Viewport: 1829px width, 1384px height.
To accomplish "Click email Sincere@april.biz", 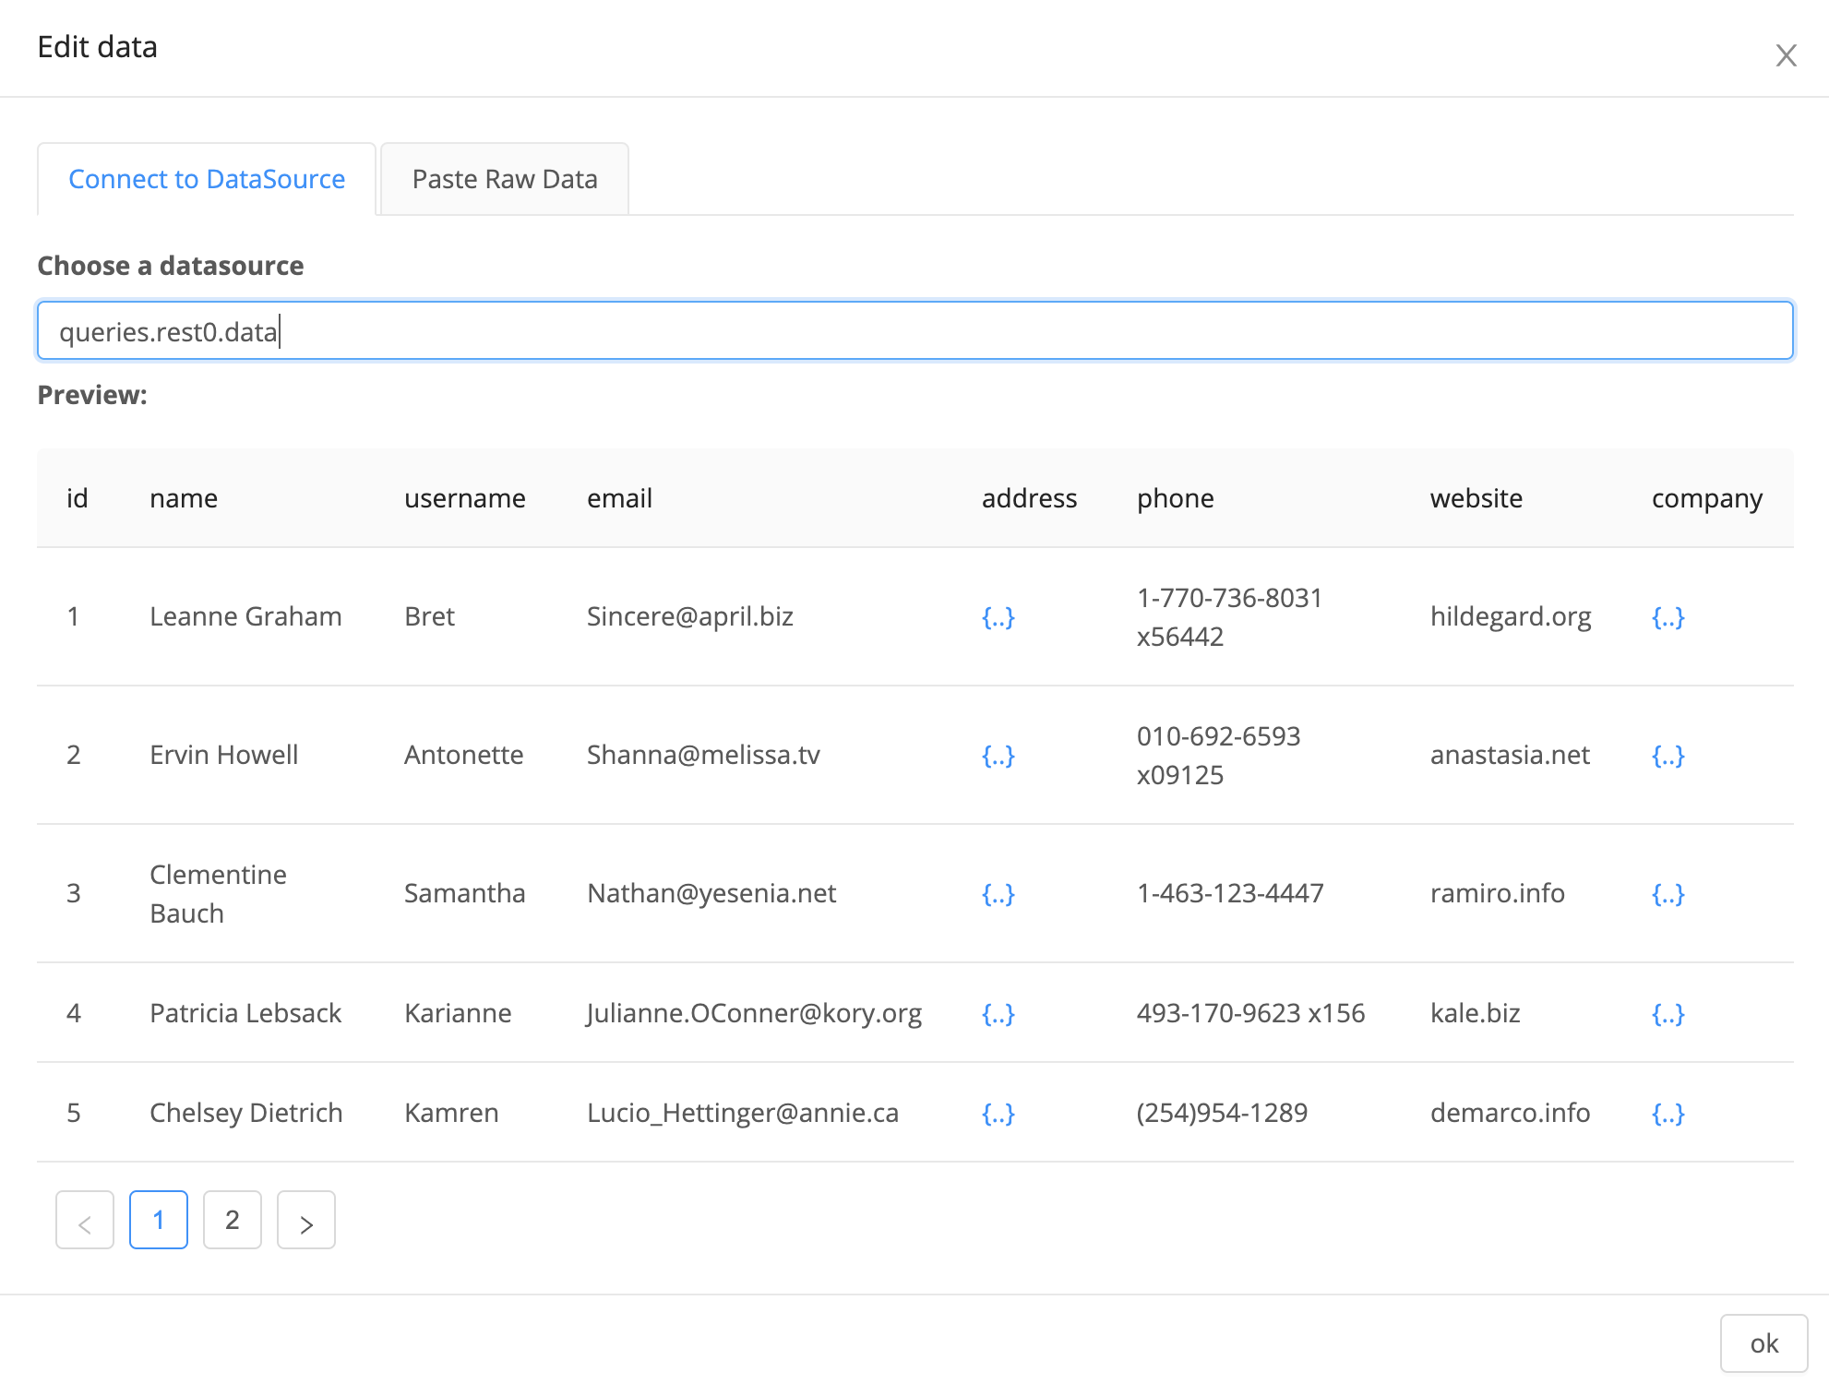I will (x=690, y=616).
